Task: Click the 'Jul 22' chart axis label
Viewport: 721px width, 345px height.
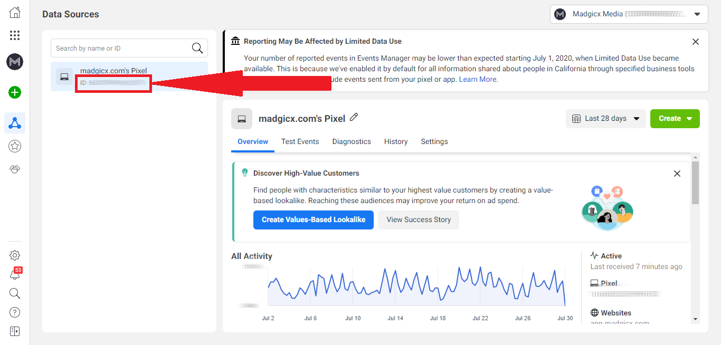Action: pyautogui.click(x=480, y=318)
